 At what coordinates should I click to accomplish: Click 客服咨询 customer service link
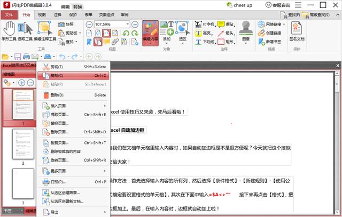coord(278,5)
